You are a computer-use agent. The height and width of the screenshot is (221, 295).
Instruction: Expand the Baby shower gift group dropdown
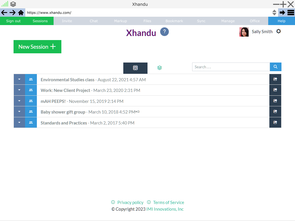pyautogui.click(x=19, y=112)
